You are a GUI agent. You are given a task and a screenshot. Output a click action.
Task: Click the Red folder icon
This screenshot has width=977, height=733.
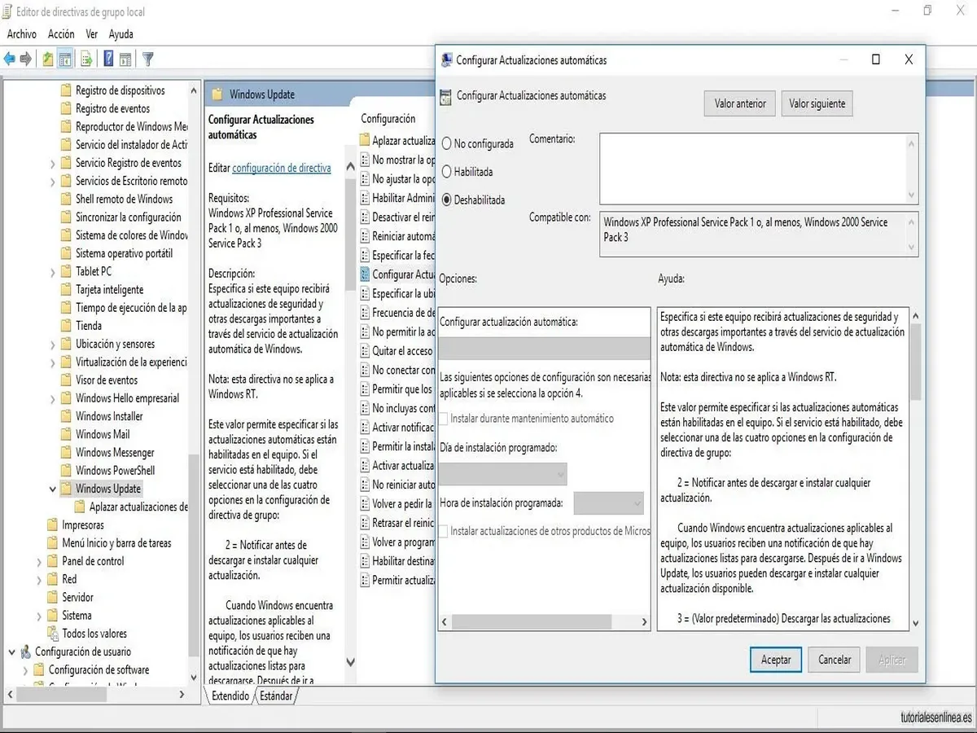click(x=53, y=579)
